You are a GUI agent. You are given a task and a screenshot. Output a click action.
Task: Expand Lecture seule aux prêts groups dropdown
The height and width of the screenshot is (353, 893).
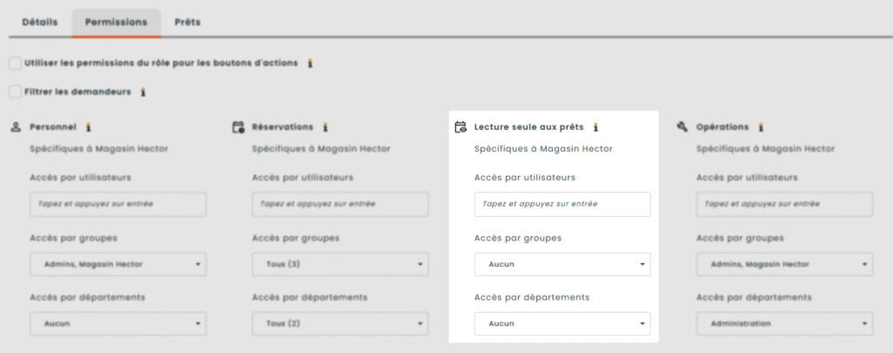[x=562, y=264]
